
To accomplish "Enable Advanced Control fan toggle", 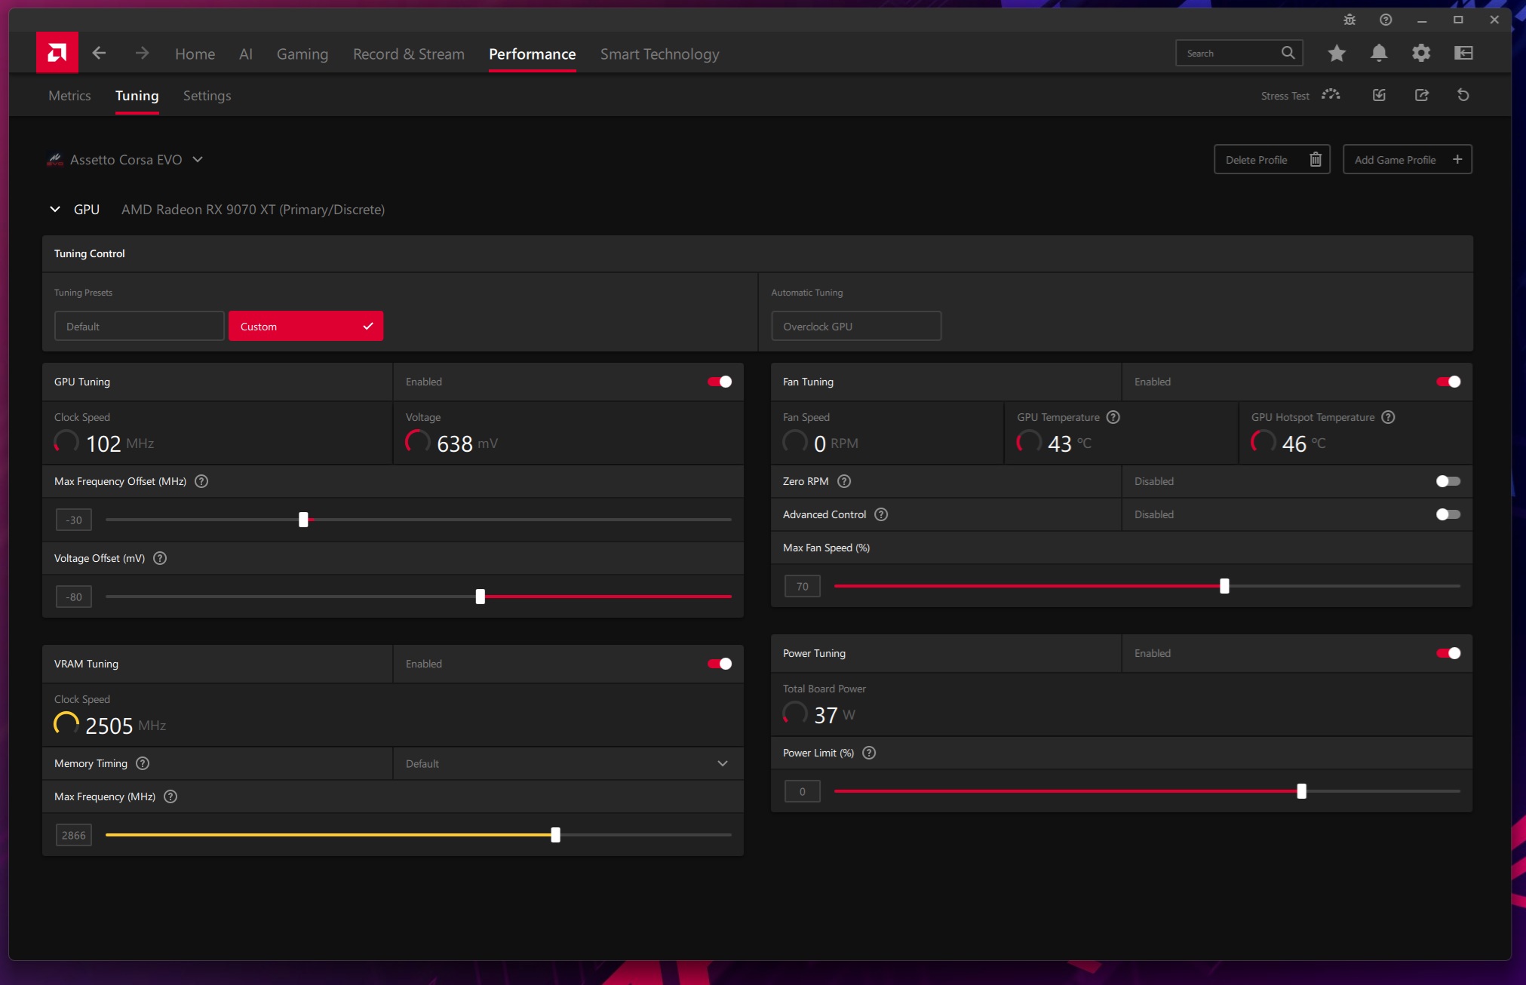I will pos(1448,514).
